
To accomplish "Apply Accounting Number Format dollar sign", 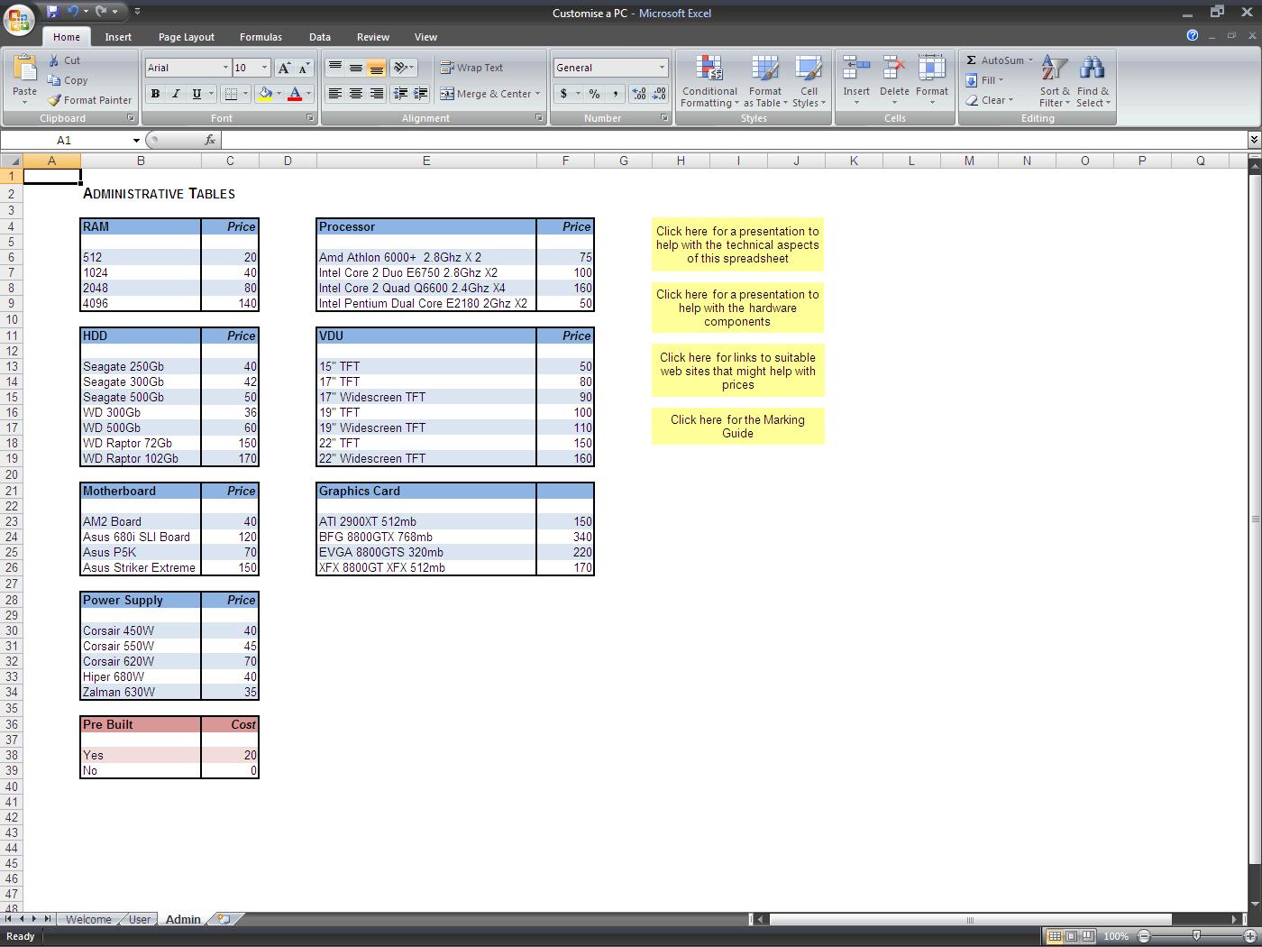I will pos(564,94).
